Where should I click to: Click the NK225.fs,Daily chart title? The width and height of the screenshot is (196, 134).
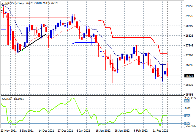(15, 3)
